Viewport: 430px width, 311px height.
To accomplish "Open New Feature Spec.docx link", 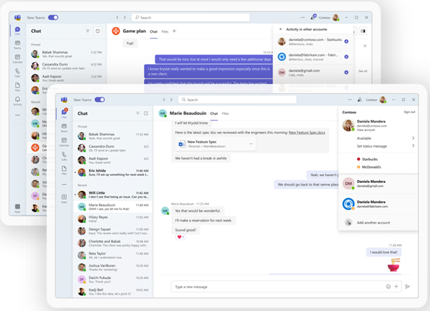I will tap(307, 133).
